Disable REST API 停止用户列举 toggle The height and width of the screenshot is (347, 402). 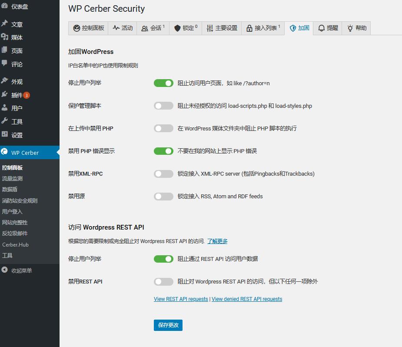point(163,259)
